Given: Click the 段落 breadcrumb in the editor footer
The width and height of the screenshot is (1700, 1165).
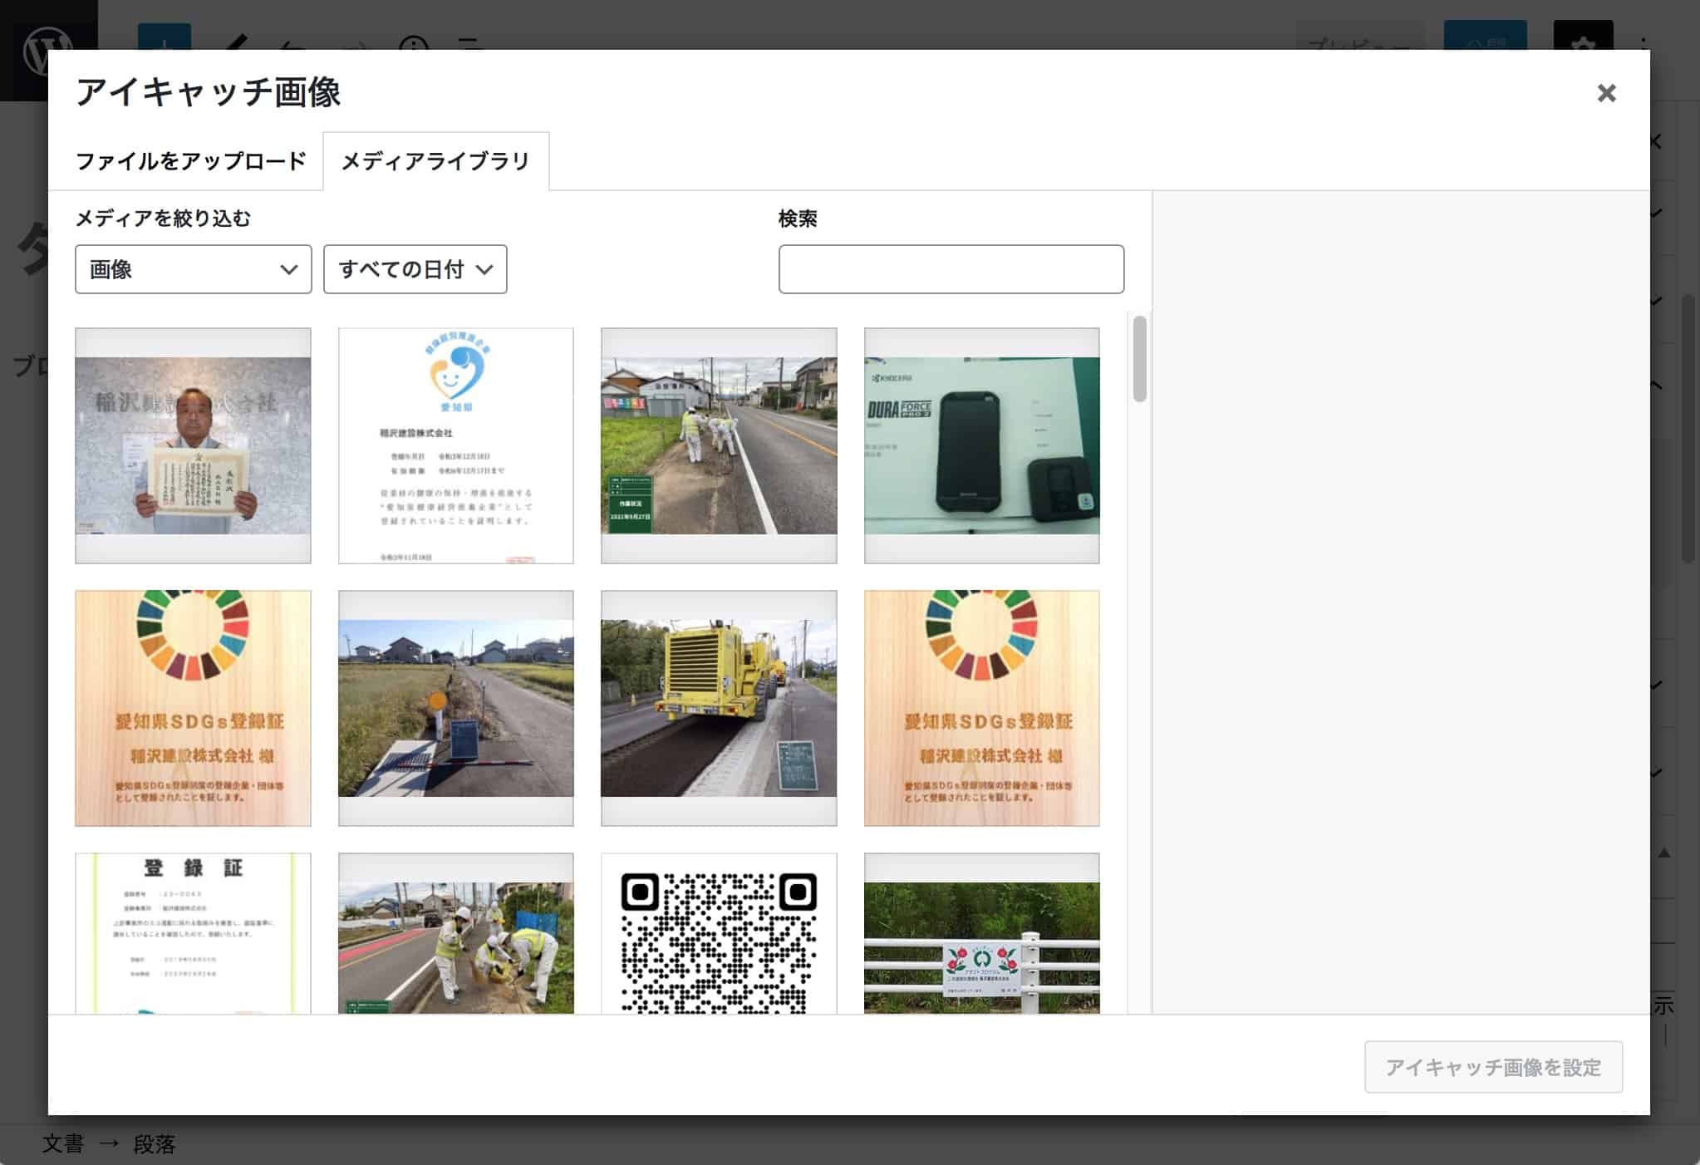Looking at the screenshot, I should (x=155, y=1144).
